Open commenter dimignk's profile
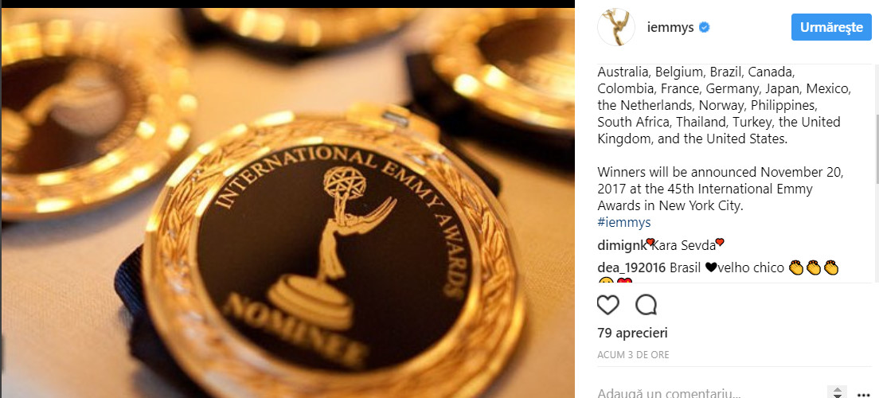 (x=621, y=245)
